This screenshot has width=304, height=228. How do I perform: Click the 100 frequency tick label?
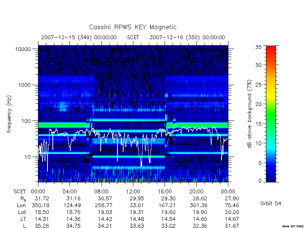point(26,121)
